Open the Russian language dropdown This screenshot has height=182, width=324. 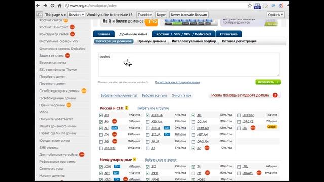click(76, 15)
